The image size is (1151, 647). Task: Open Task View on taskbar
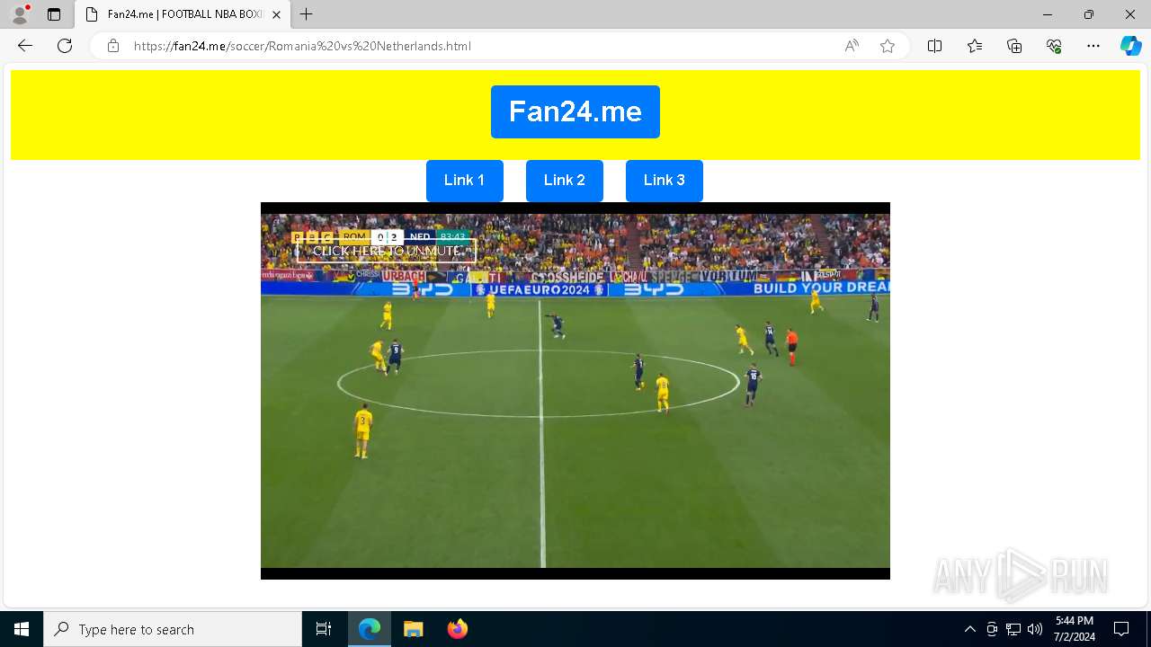(324, 629)
